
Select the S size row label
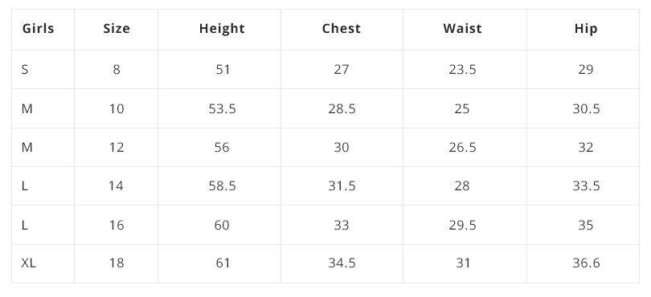[25, 69]
